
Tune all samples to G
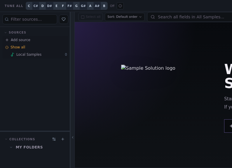(76, 6)
